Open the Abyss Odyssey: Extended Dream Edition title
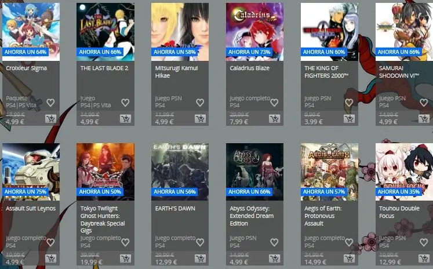 click(x=252, y=216)
